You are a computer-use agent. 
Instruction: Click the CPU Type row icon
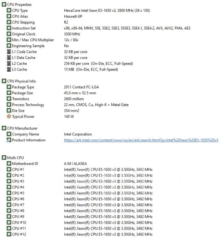point(9,10)
